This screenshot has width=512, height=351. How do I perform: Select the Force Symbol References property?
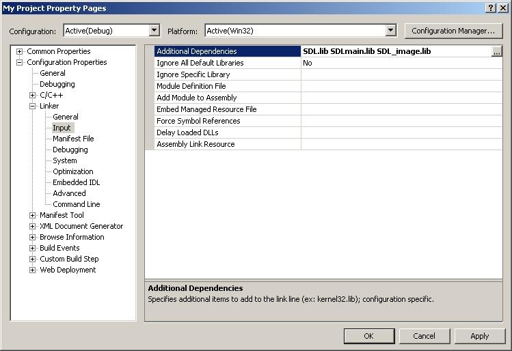(x=228, y=121)
